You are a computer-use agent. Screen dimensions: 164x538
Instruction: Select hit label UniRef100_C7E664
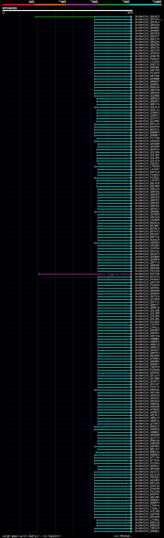click(147, 167)
